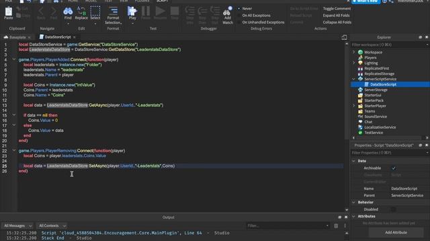The image size is (430, 241).
Task: Select StarterPlayer in Explorer
Action: [375, 106]
